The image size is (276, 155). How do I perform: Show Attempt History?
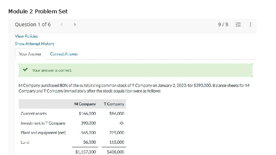point(34,44)
